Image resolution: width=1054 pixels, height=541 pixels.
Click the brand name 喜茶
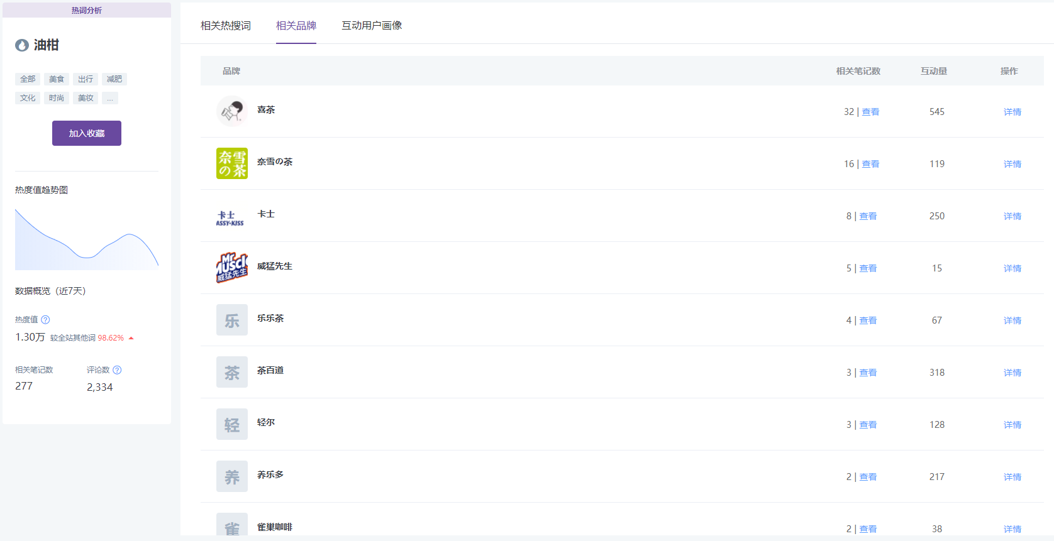[x=266, y=109]
